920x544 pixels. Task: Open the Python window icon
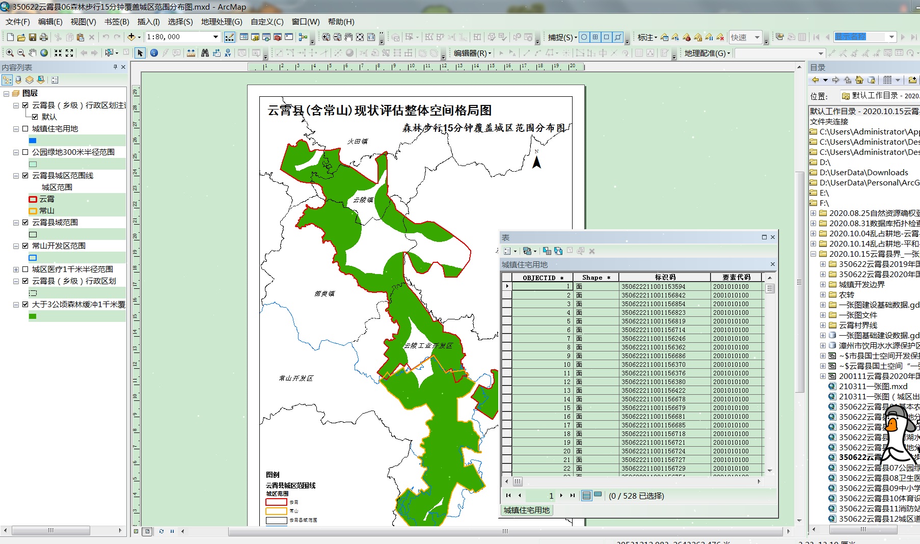pyautogui.click(x=289, y=37)
